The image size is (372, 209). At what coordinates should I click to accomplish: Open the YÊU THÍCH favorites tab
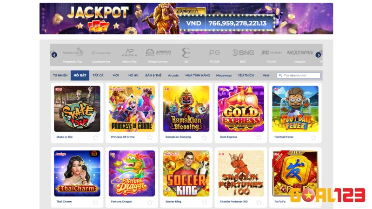click(x=246, y=75)
